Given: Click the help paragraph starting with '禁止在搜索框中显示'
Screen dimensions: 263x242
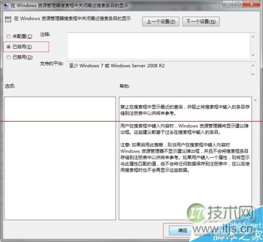Looking at the screenshot, I should (185, 110).
